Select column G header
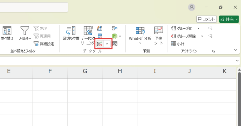241x126 pixels. [85, 71]
